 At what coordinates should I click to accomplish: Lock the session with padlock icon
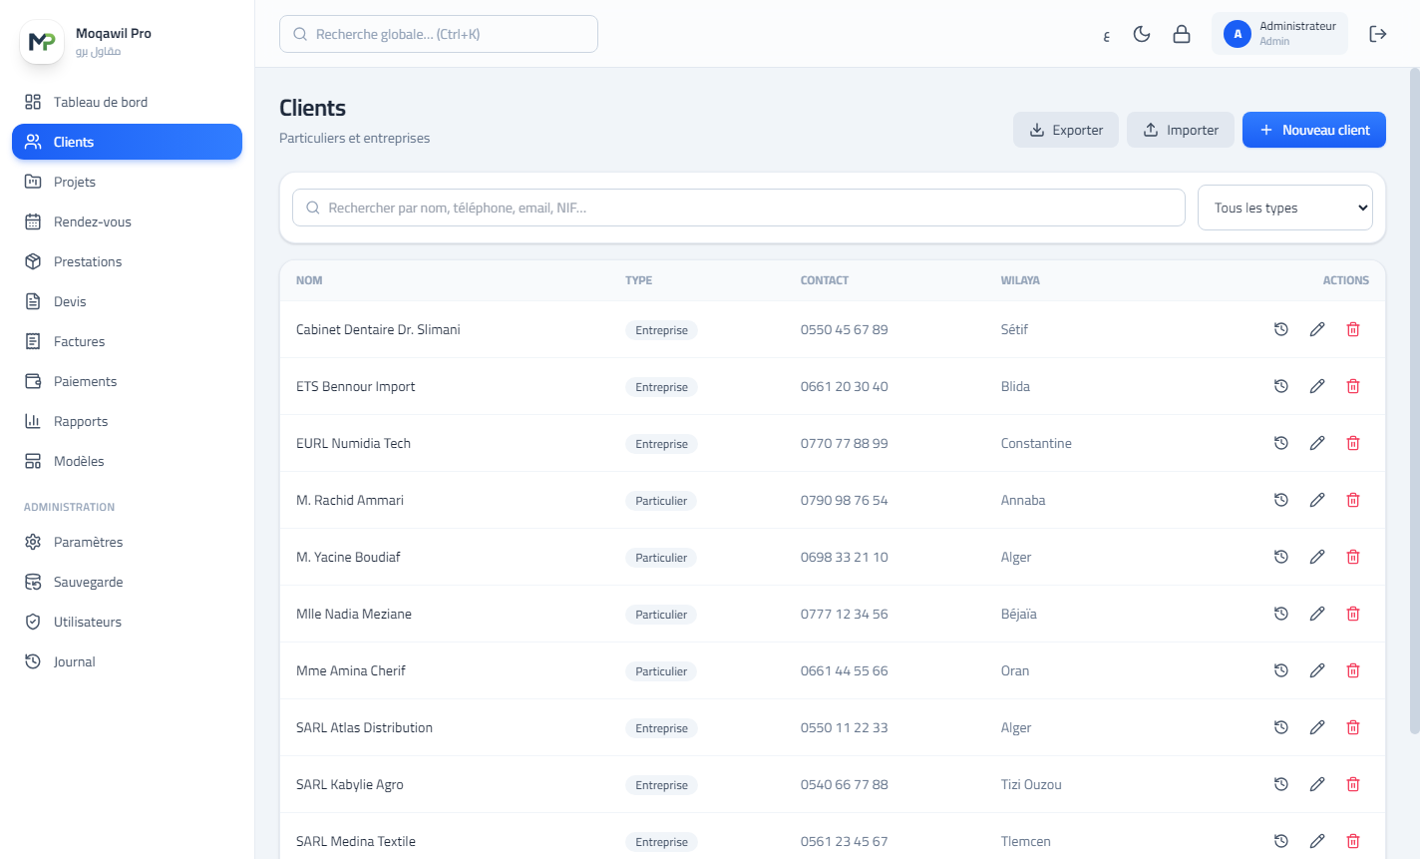point(1182,34)
